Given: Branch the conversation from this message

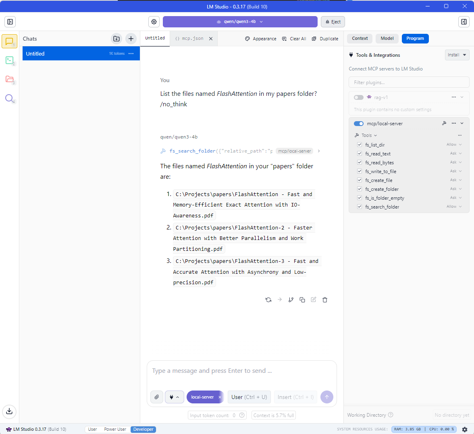Looking at the screenshot, I should point(291,300).
